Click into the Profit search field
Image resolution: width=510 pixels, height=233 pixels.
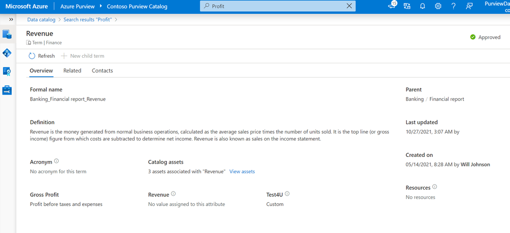276,6
